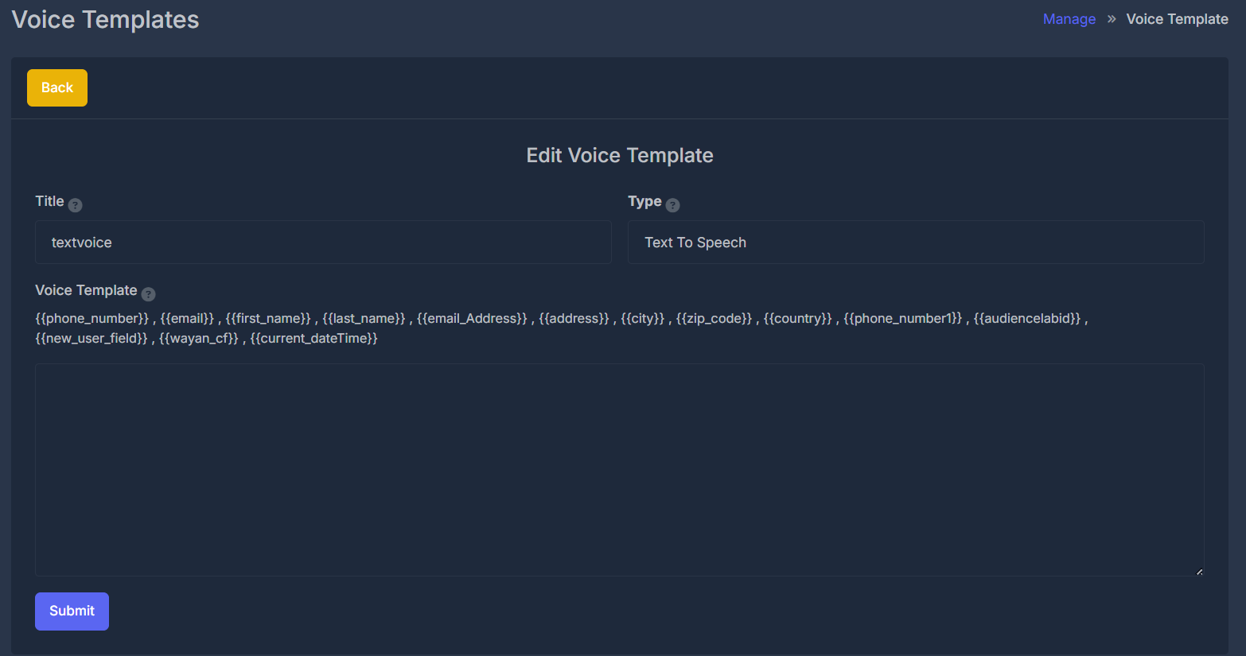Open the Type dropdown showing Text To Speech
The width and height of the screenshot is (1246, 656).
coord(916,242)
